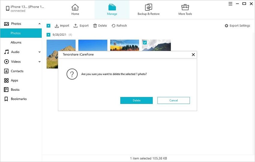255x162 pixels.
Task: Minimize the iCareFone window
Action: [x=237, y=4]
